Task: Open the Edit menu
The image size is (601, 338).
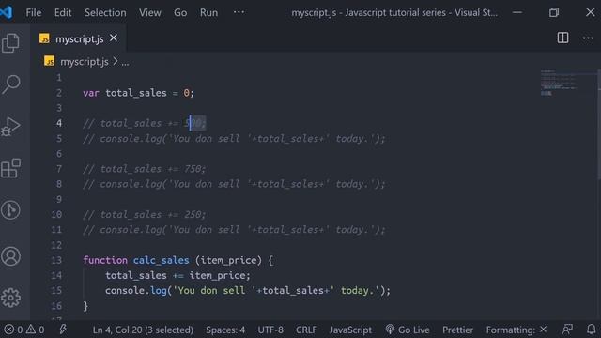Action: 63,12
